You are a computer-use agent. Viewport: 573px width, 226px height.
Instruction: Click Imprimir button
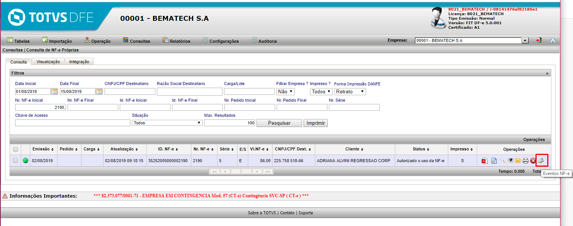point(316,123)
